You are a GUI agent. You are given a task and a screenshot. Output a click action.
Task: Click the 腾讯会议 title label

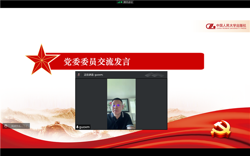click(128, 2)
